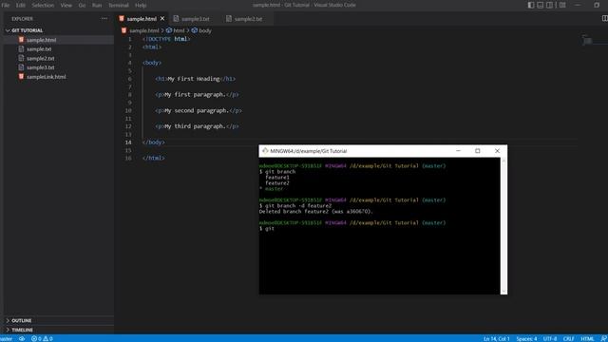Close the sample.html tab
The height and width of the screenshot is (342, 608).
pyautogui.click(x=162, y=19)
